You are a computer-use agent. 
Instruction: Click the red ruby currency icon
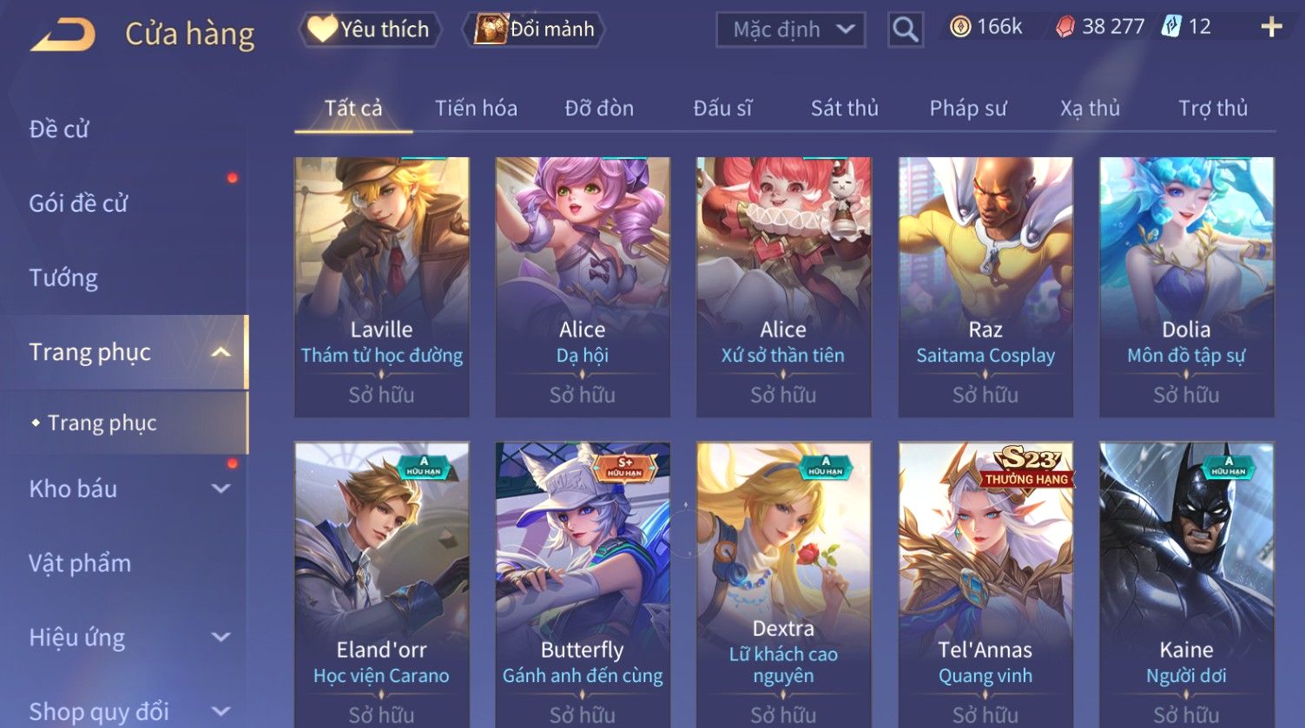[1065, 28]
